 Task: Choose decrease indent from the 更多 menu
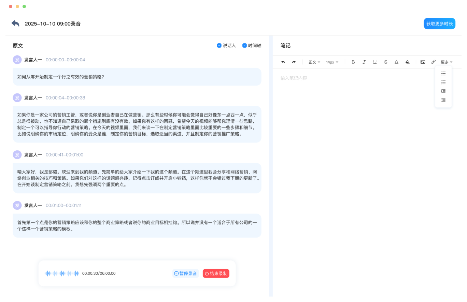(443, 100)
